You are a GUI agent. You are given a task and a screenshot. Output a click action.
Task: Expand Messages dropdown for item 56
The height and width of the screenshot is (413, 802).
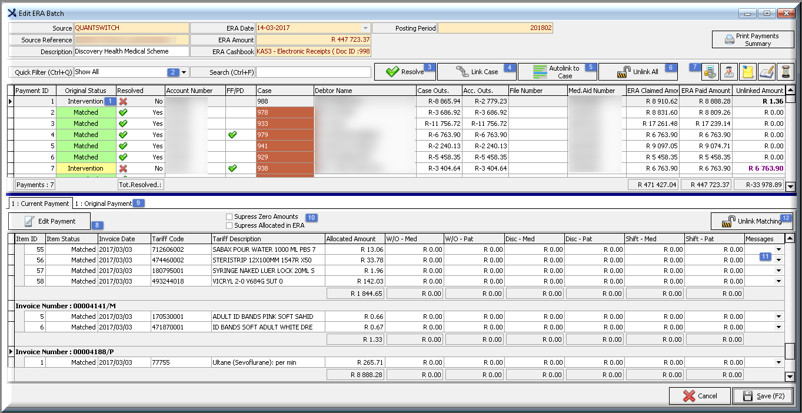(779, 260)
